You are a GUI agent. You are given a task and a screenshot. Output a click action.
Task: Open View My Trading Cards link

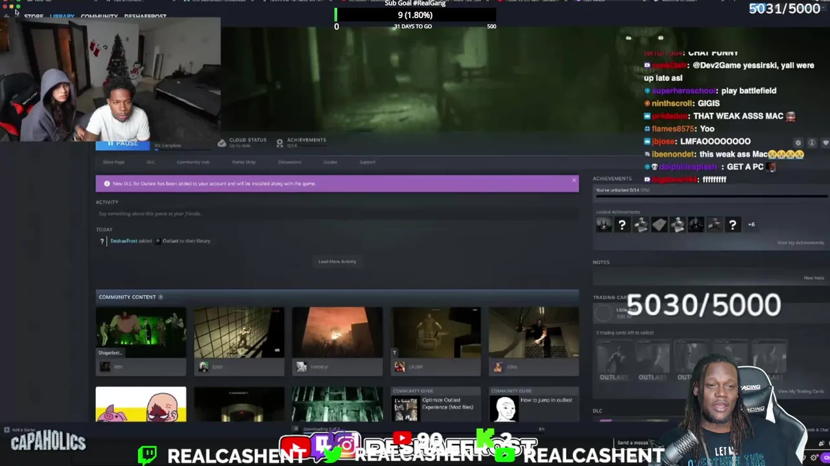[x=801, y=392]
